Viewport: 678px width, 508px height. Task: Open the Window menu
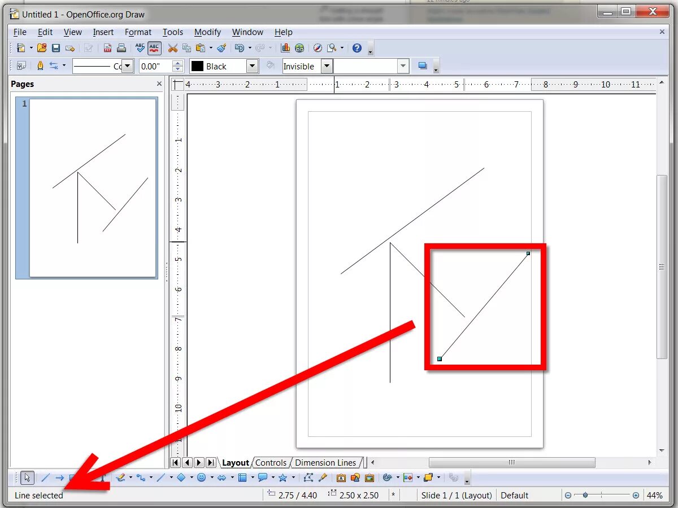click(247, 32)
